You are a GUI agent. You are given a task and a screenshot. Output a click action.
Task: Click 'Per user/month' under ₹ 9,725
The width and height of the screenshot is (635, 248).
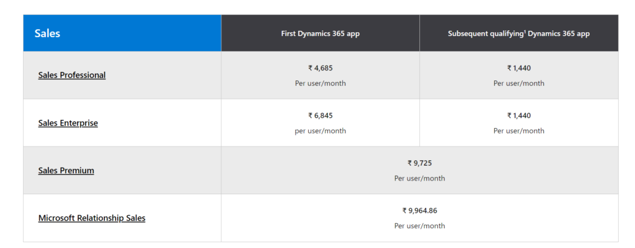(x=419, y=178)
